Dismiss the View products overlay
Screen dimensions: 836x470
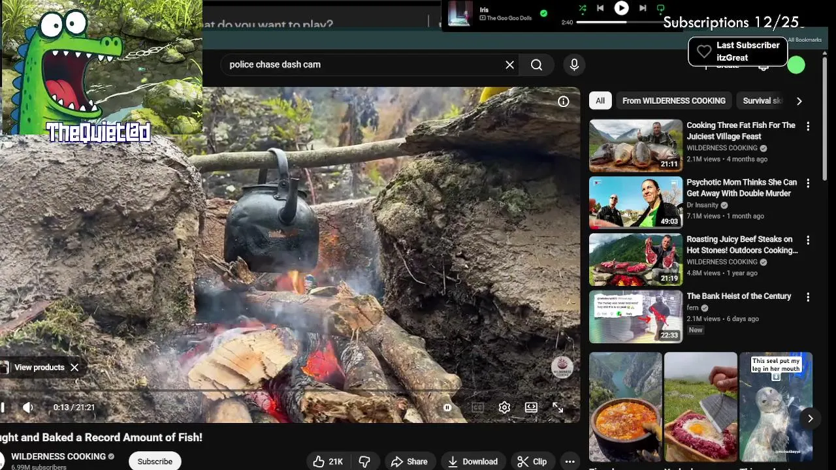(x=74, y=368)
